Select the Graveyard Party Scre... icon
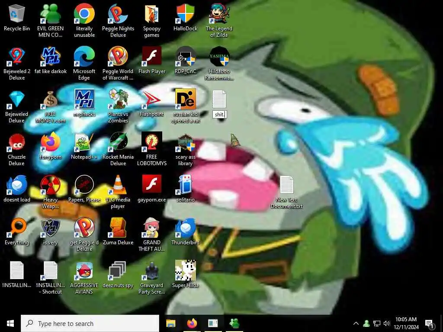The height and width of the screenshot is (332, 443). (x=152, y=271)
